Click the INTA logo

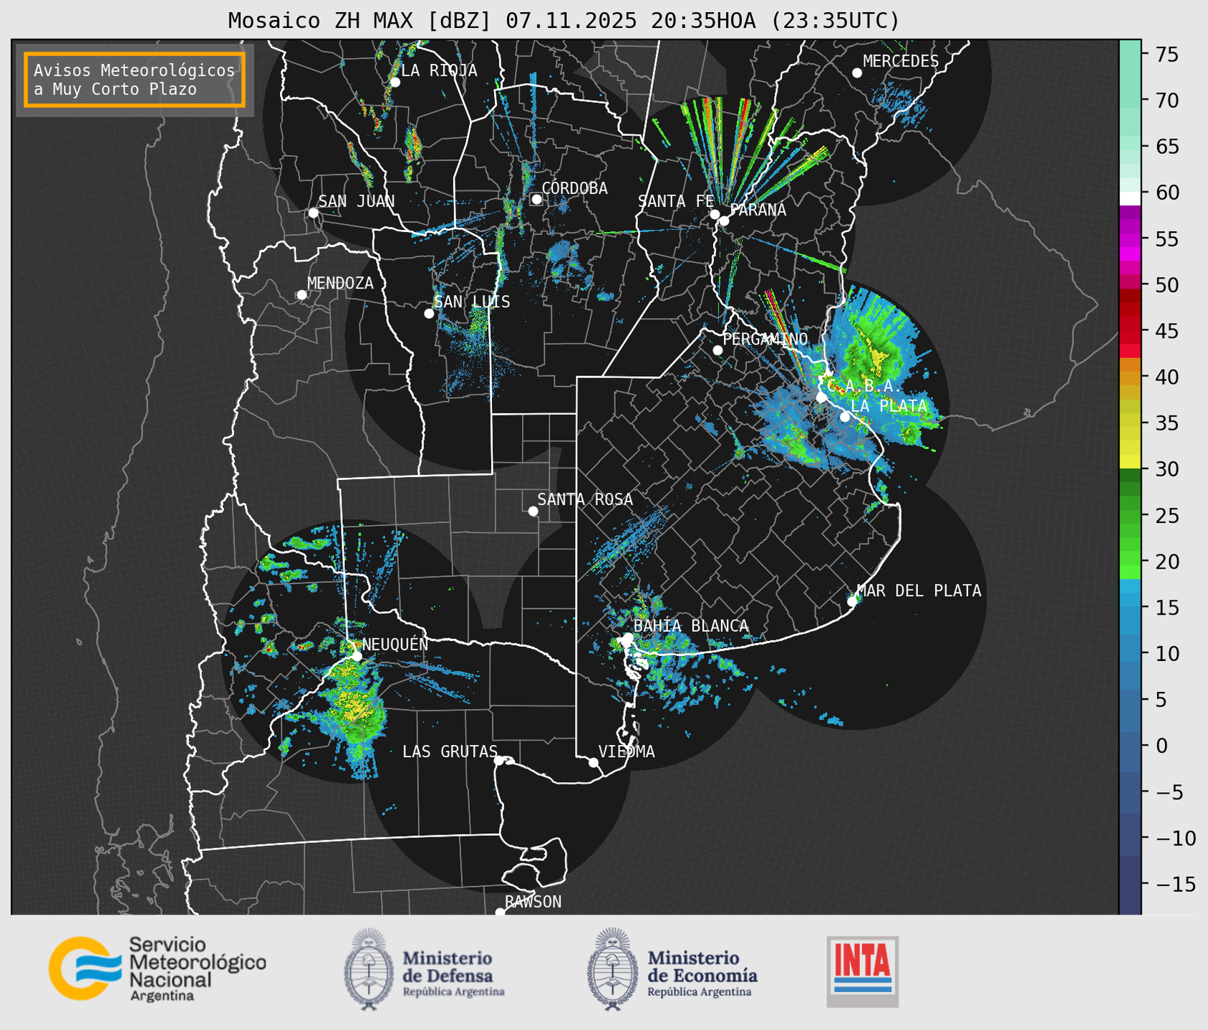pyautogui.click(x=862, y=971)
